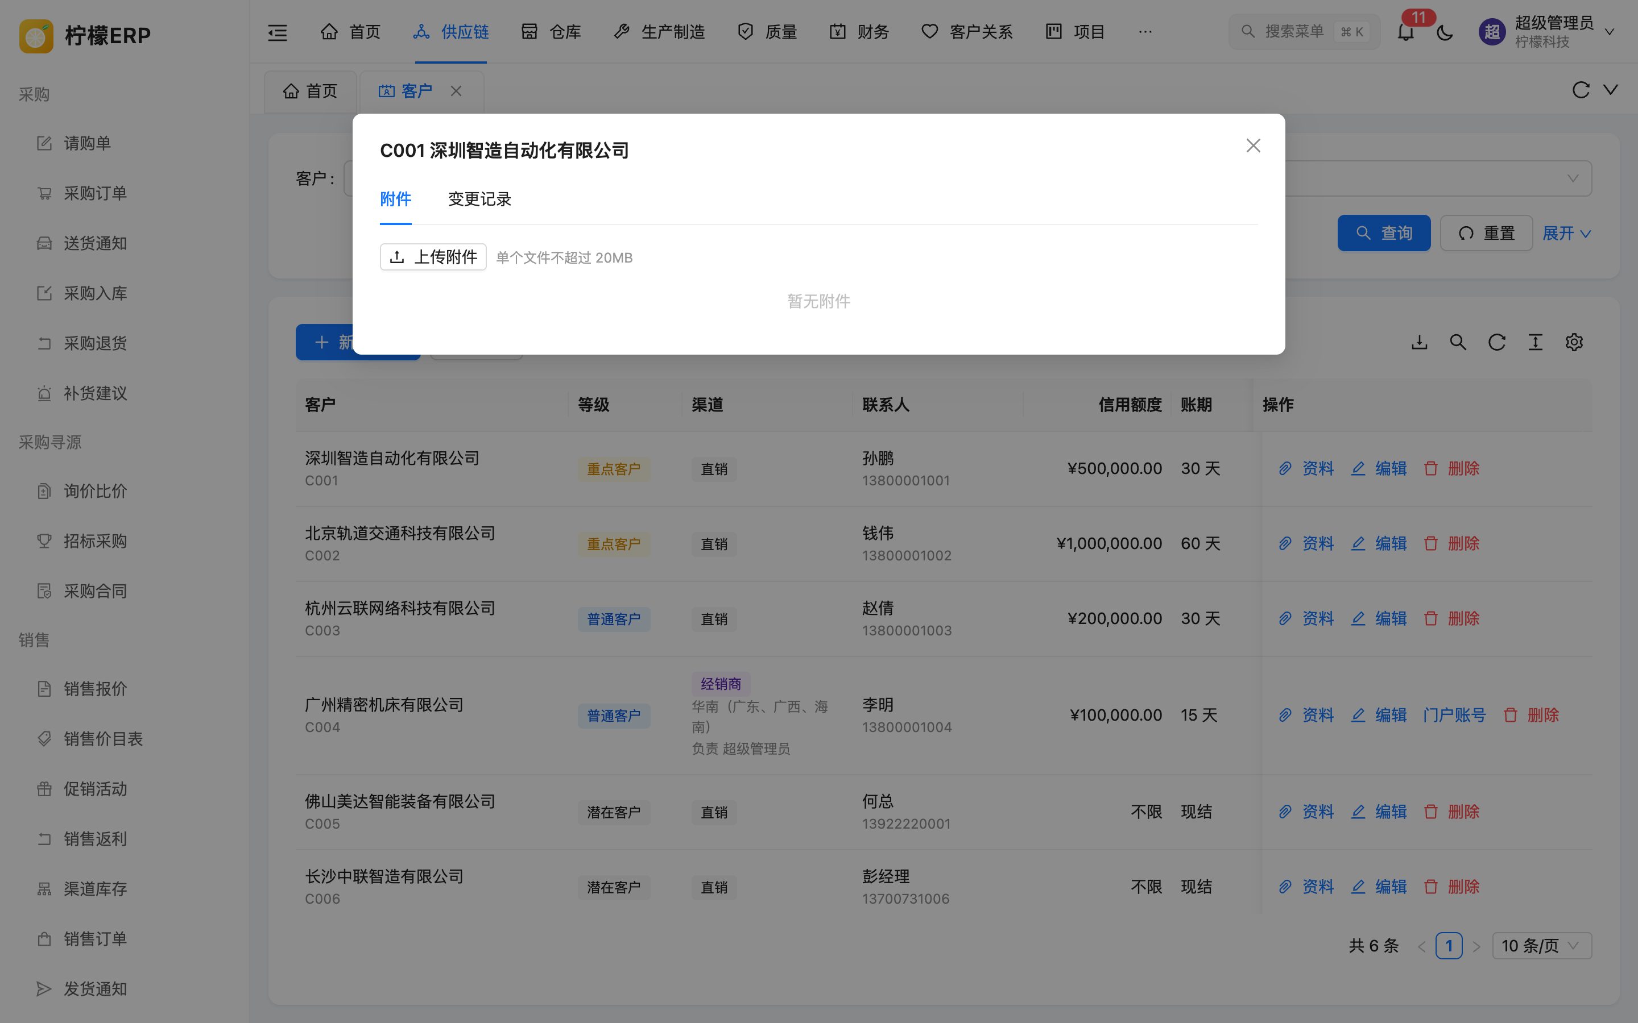
Task: Click the 超 user avatar
Action: tap(1492, 32)
